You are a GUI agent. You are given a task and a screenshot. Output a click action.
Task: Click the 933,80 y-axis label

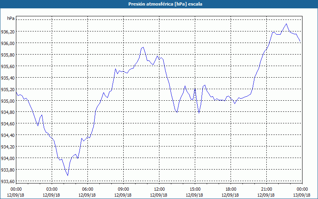pos(8,170)
